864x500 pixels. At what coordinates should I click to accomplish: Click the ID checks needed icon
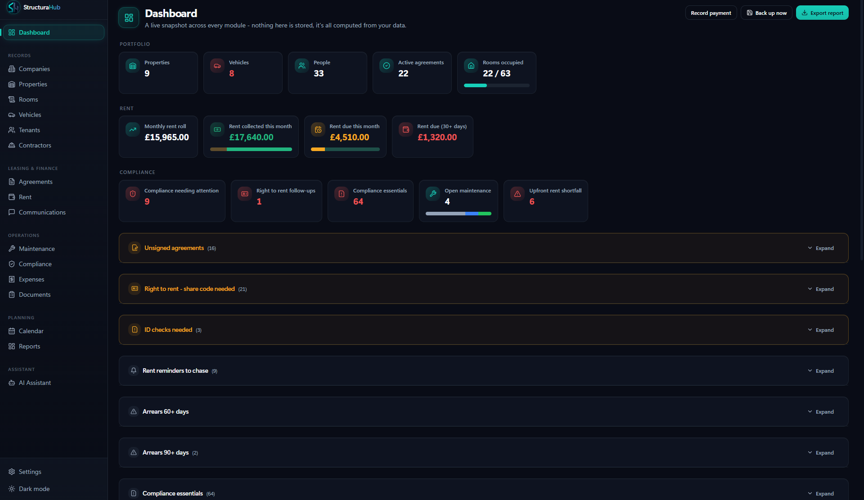click(135, 330)
